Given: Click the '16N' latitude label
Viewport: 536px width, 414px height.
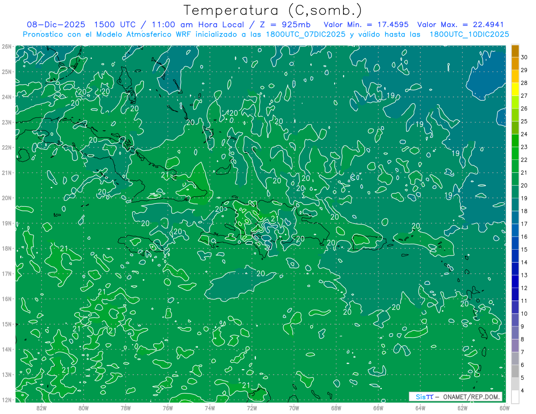Looking at the screenshot, I should coord(7,299).
